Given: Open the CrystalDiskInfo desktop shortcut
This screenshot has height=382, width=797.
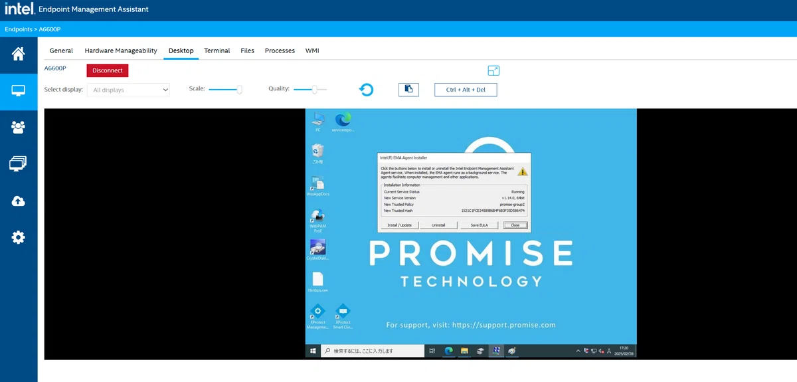Looking at the screenshot, I should tap(318, 250).
